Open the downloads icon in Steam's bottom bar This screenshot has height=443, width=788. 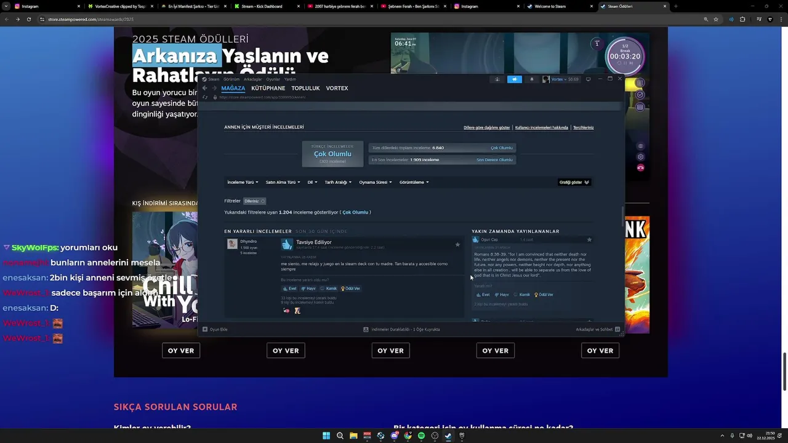click(x=366, y=329)
